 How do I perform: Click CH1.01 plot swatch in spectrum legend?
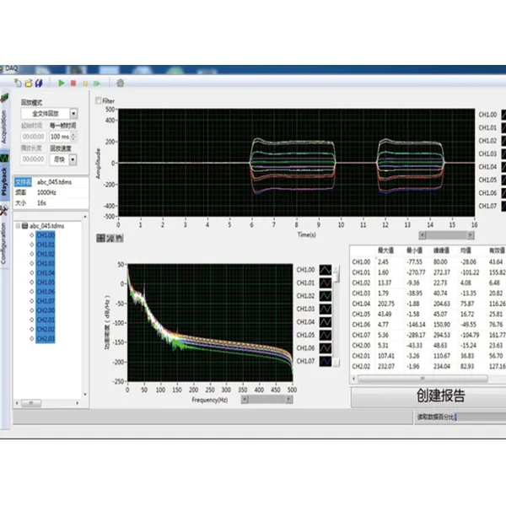coord(326,283)
